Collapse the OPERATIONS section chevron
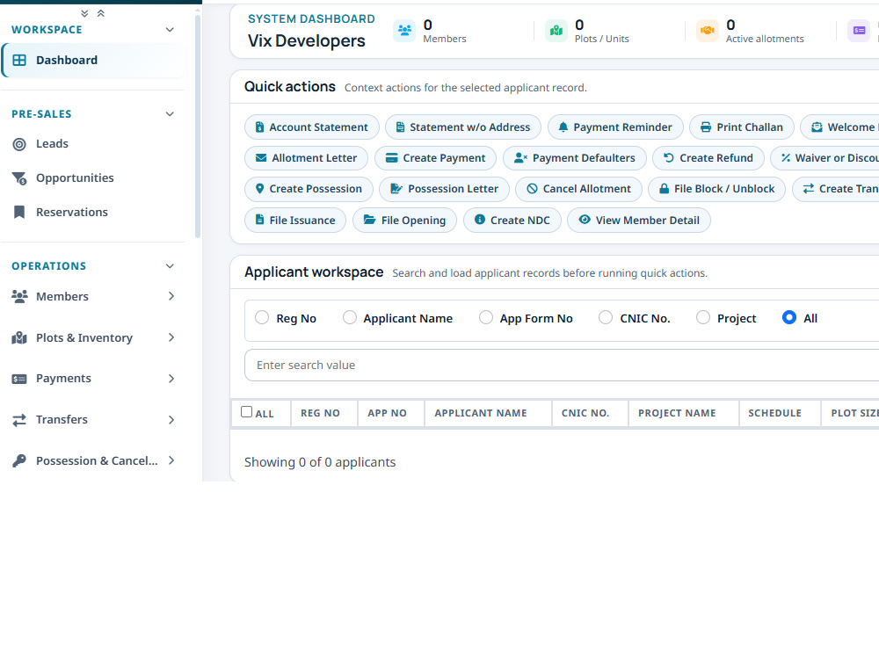The image size is (879, 659). 170,266
